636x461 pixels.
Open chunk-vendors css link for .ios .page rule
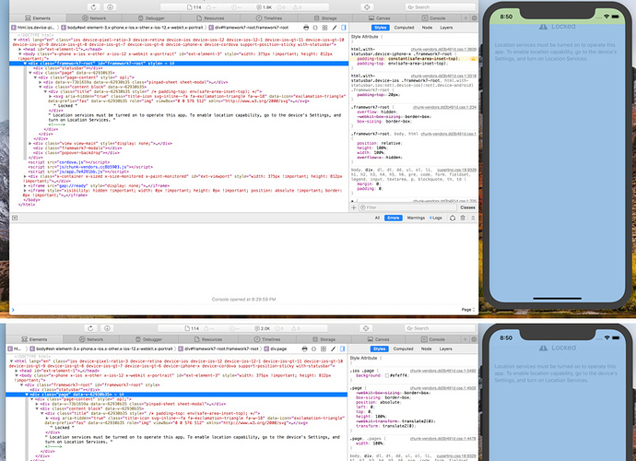pyautogui.click(x=443, y=371)
